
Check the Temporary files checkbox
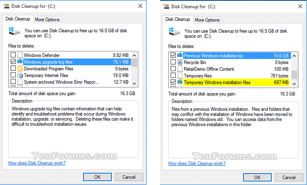[173, 75]
